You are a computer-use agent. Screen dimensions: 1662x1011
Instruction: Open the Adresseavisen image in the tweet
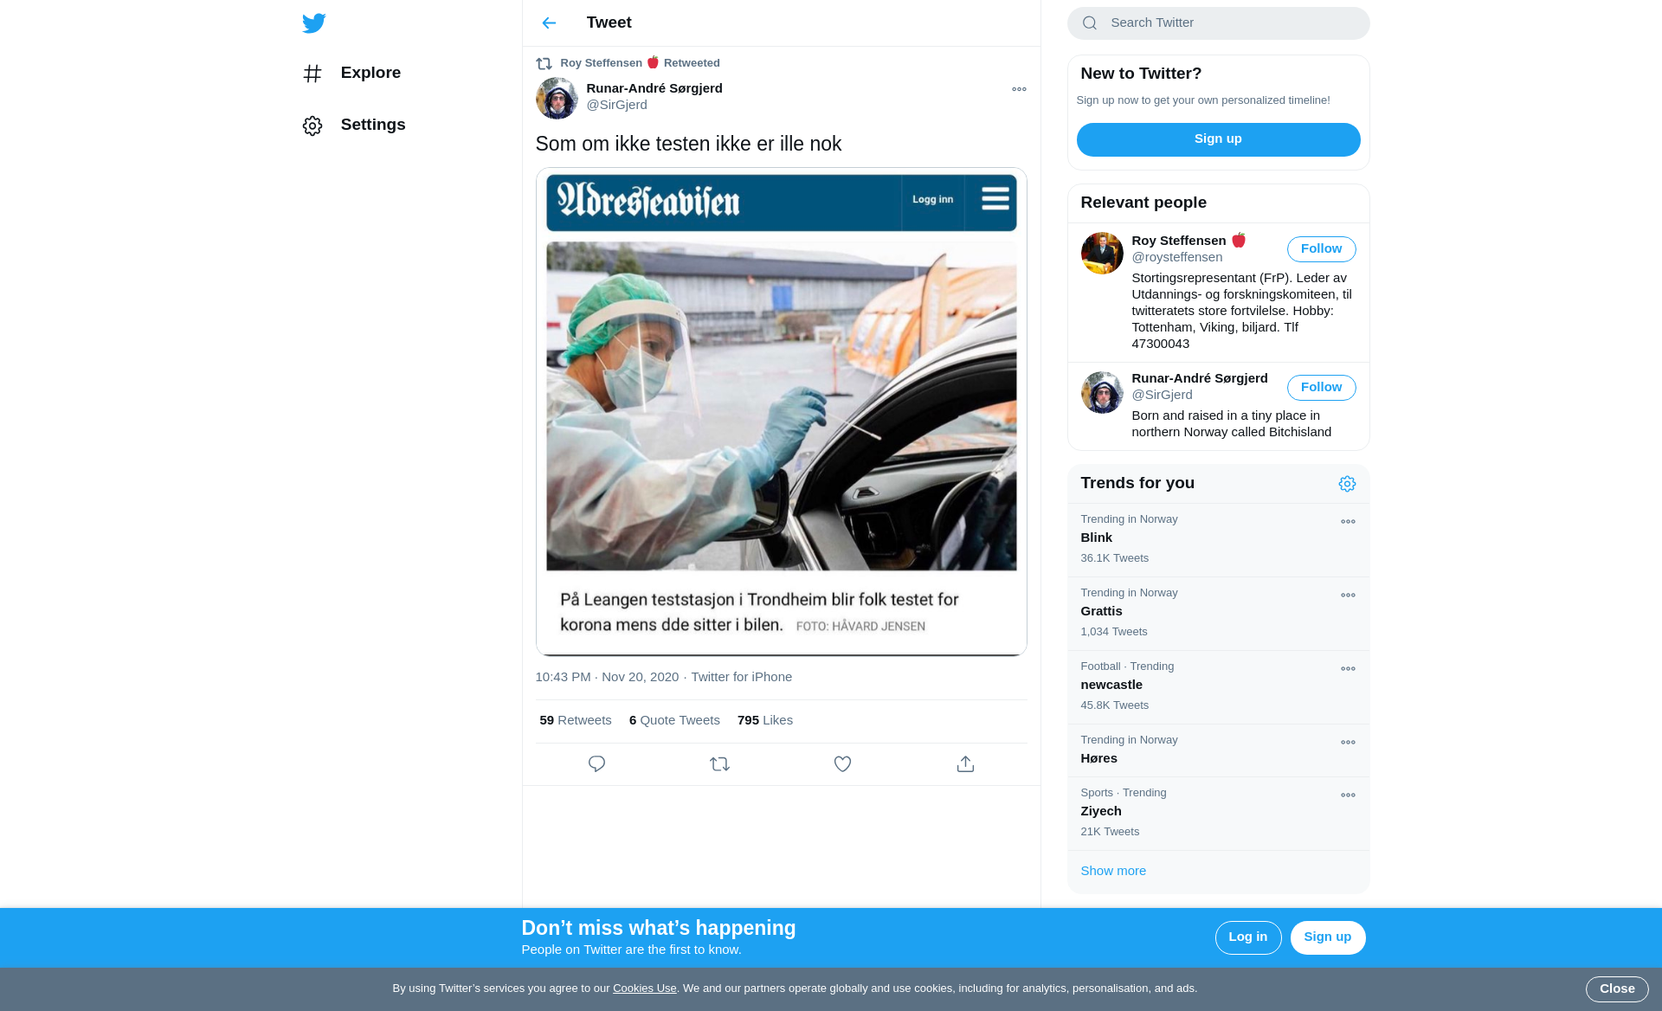(781, 411)
